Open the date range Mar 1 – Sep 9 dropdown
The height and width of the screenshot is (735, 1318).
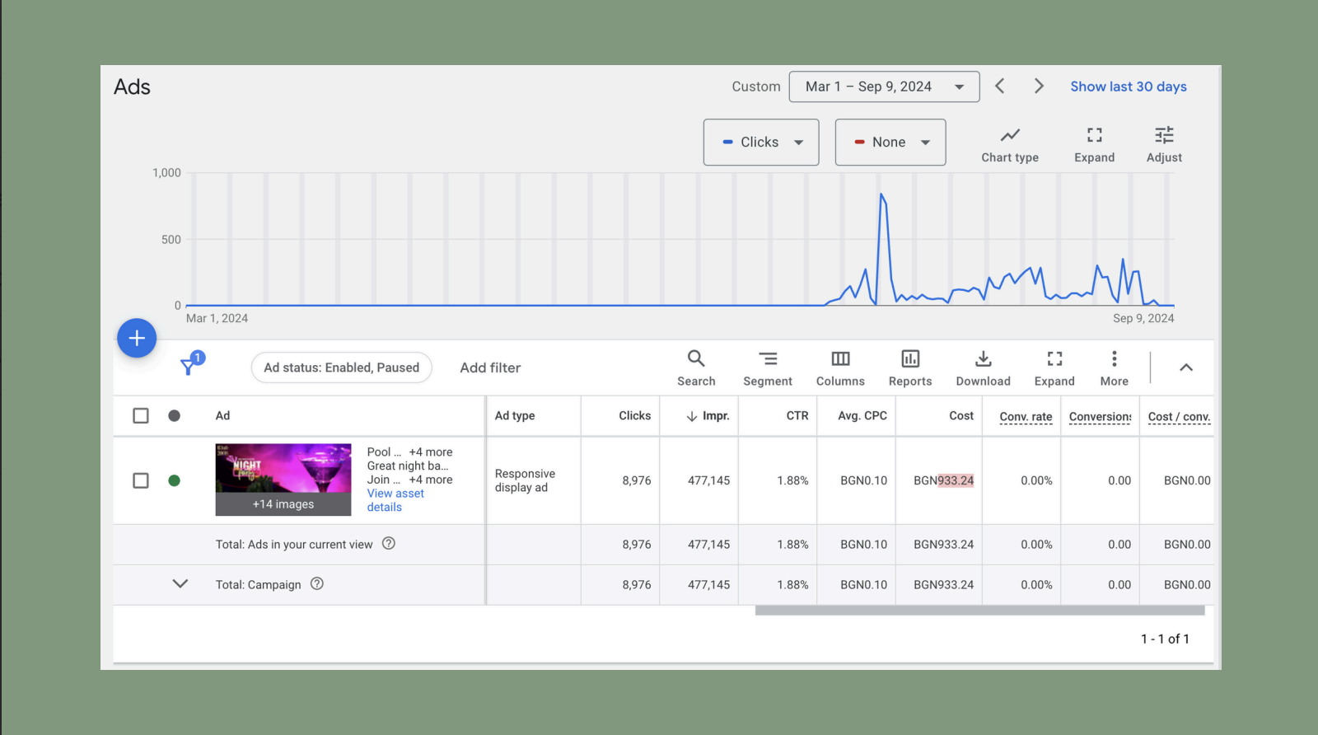pos(884,87)
